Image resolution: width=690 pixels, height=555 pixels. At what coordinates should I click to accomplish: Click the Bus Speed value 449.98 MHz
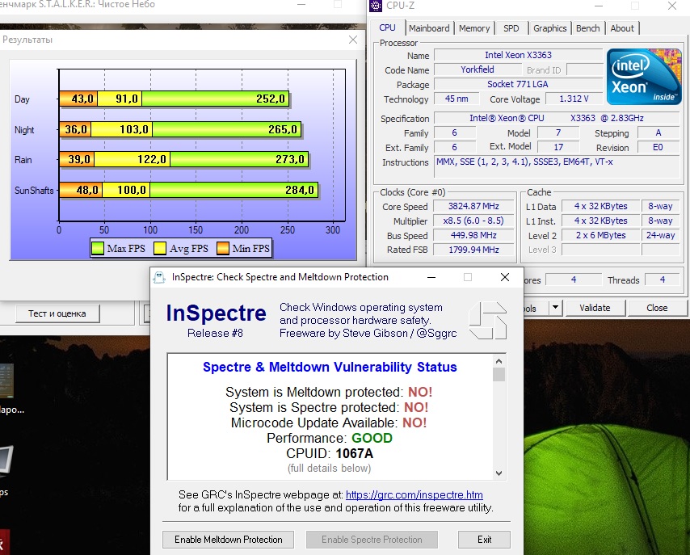point(473,235)
